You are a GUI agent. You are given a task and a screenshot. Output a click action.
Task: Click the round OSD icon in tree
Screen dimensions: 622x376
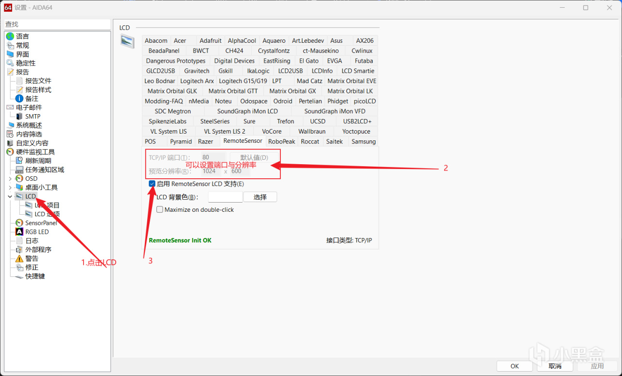[19, 179]
